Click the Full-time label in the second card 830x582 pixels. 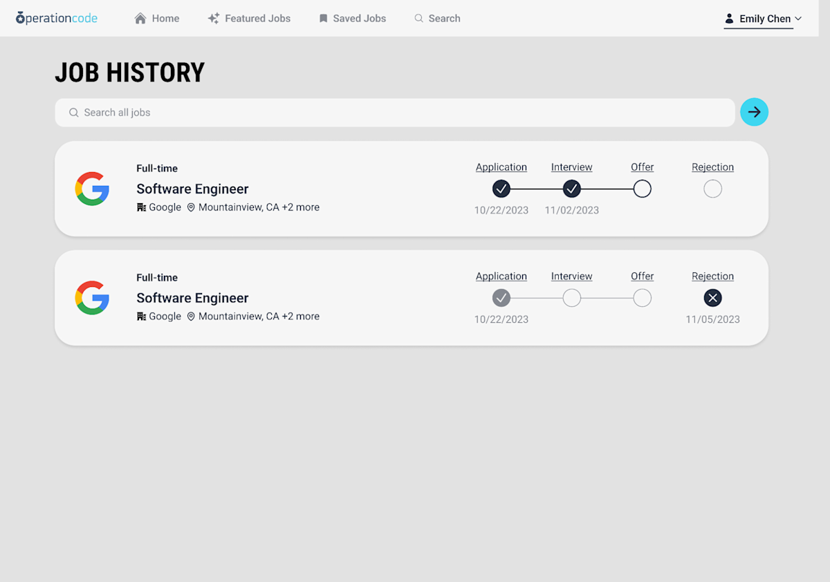tap(157, 278)
